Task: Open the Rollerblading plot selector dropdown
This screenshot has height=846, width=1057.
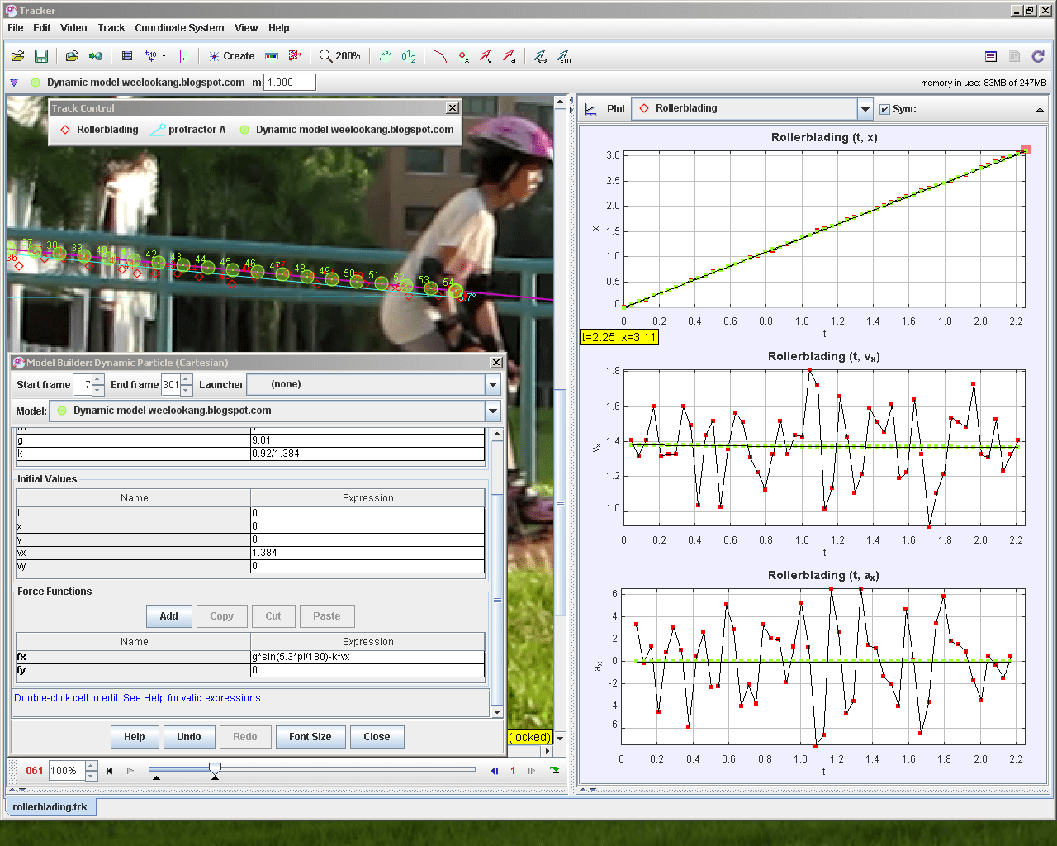Action: tap(864, 108)
